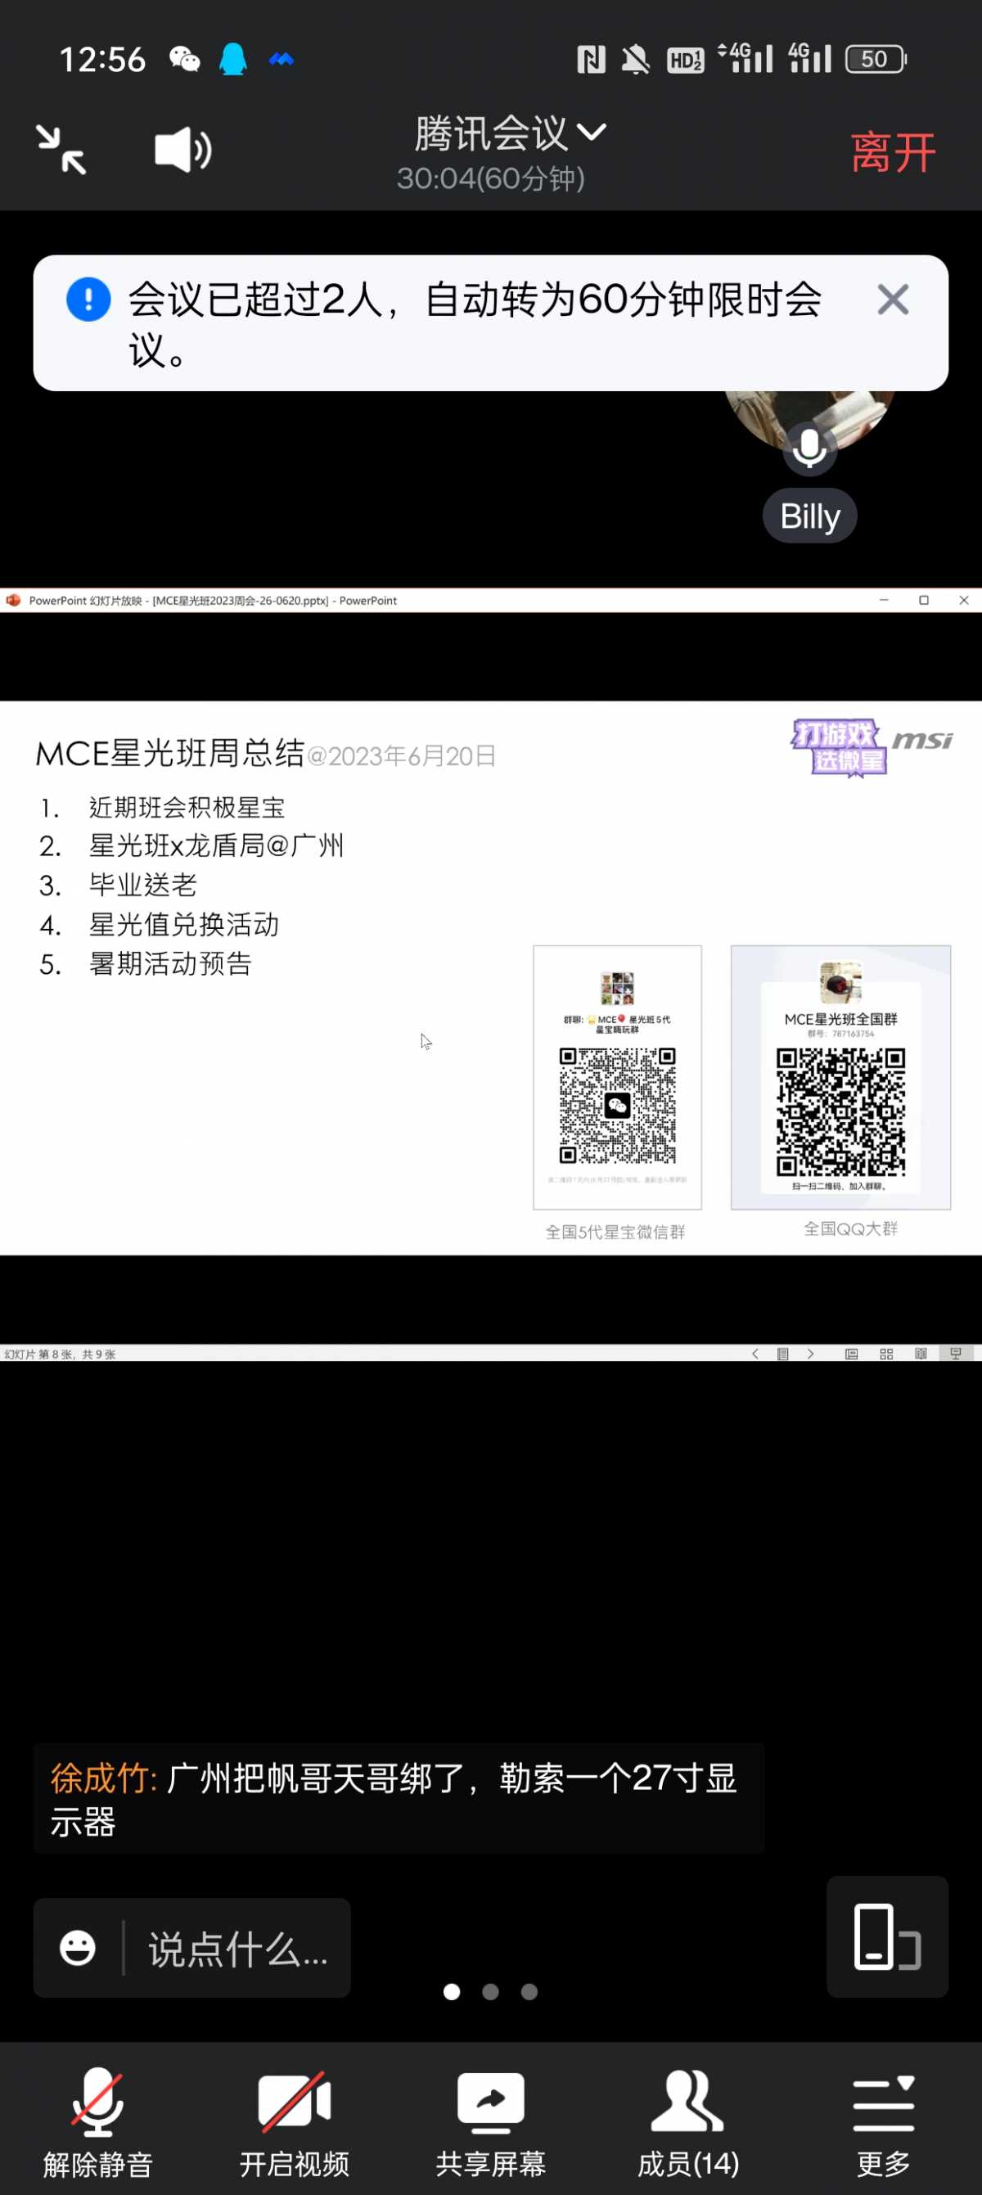The height and width of the screenshot is (2195, 982).
Task: Tap the blue info icon in the notification
Action: [x=88, y=299]
